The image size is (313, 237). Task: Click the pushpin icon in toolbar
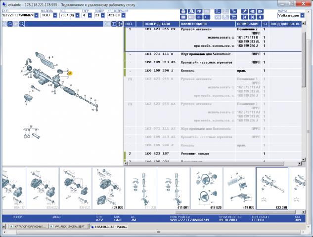245,11
